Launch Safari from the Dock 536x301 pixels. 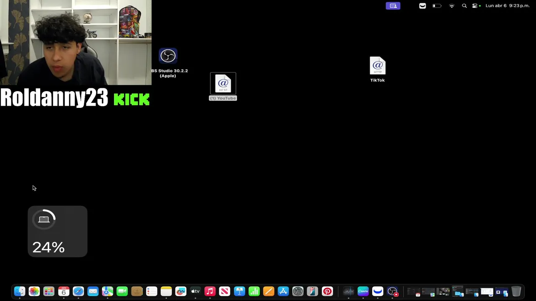[78, 291]
